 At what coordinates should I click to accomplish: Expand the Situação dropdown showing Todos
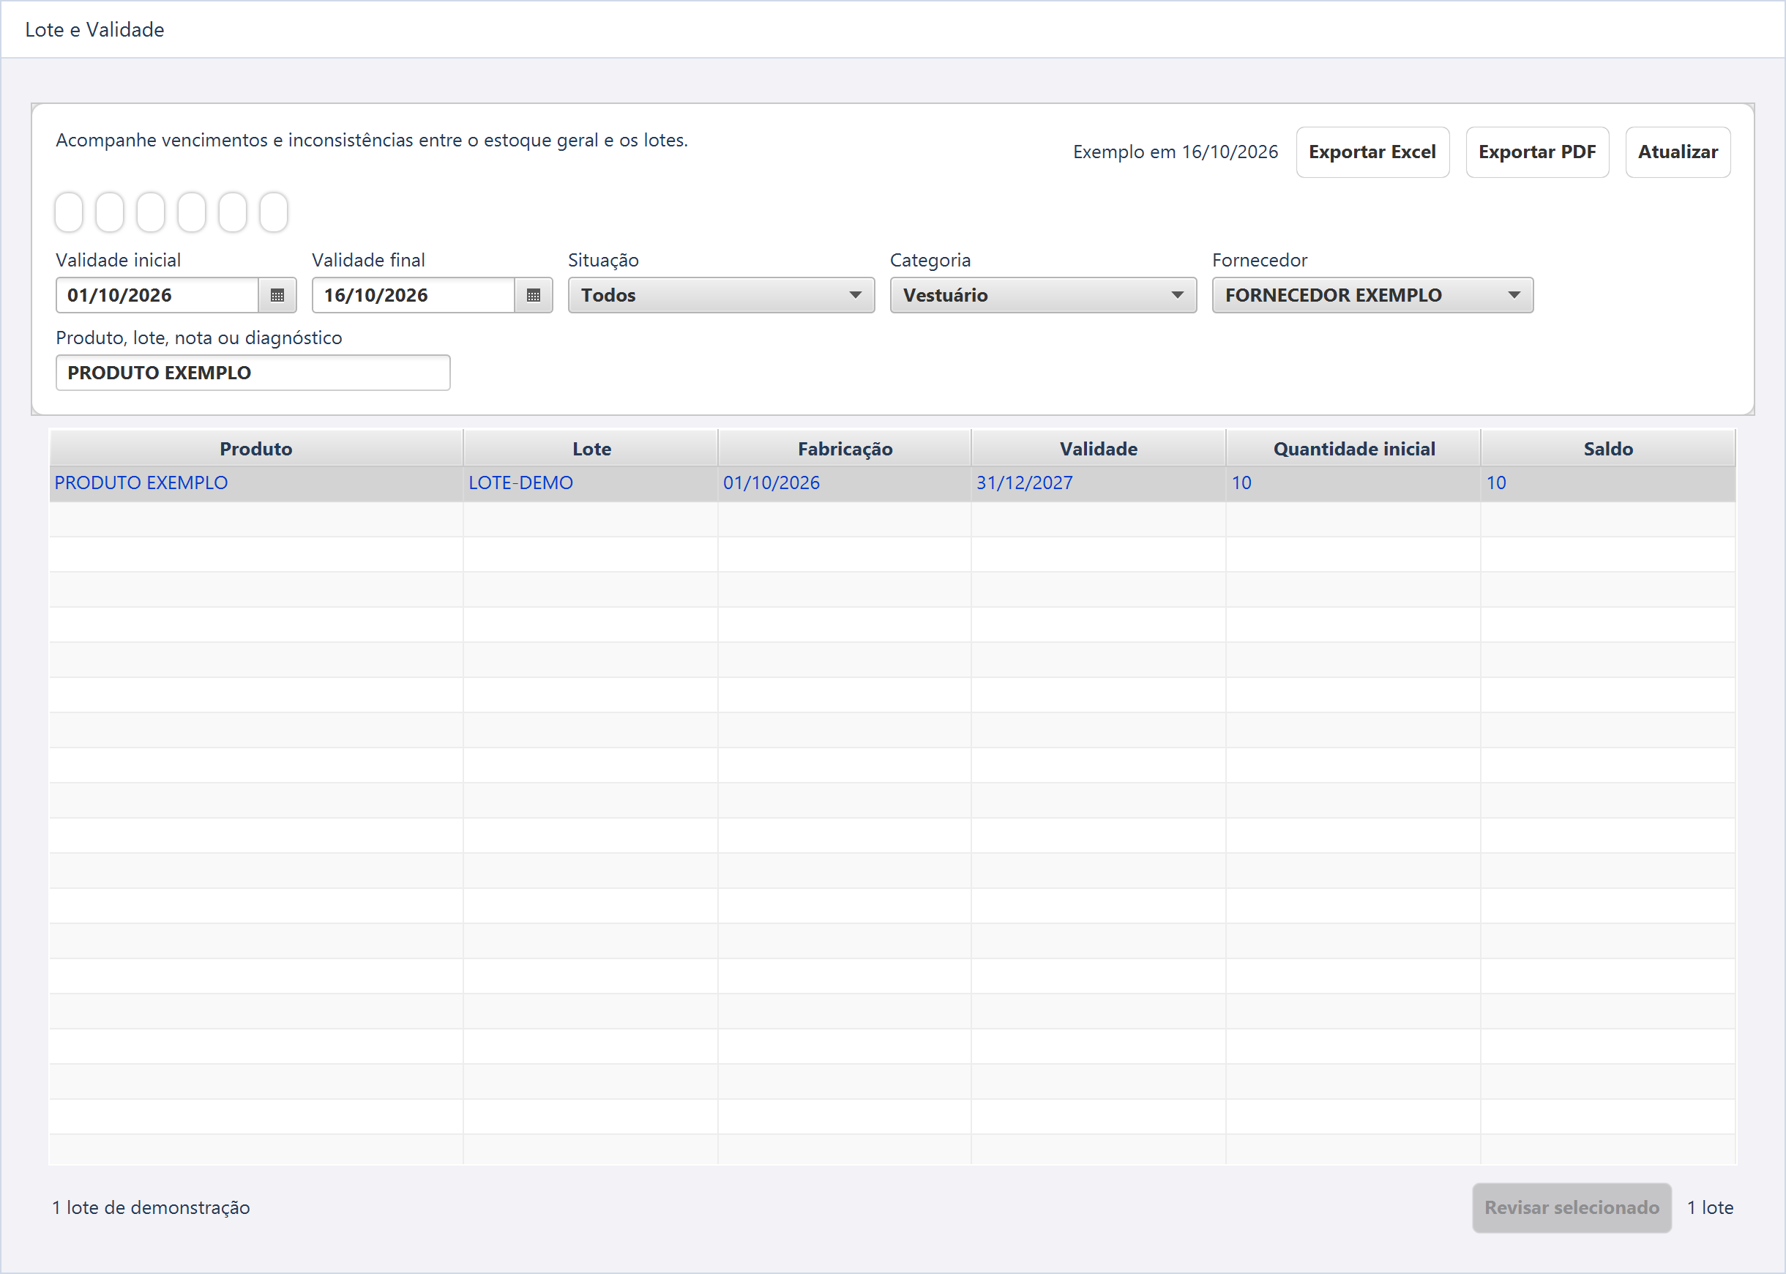coord(720,296)
